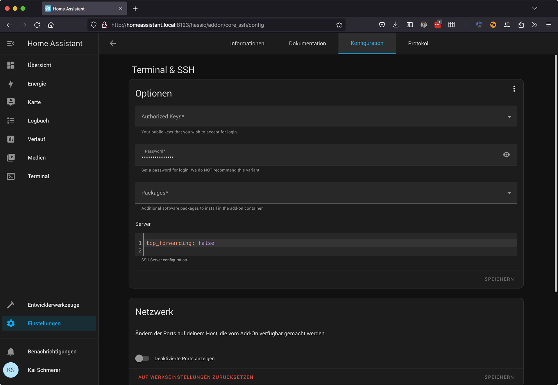Open the browser tab list chevron
This screenshot has height=385, width=558.
[x=535, y=8]
